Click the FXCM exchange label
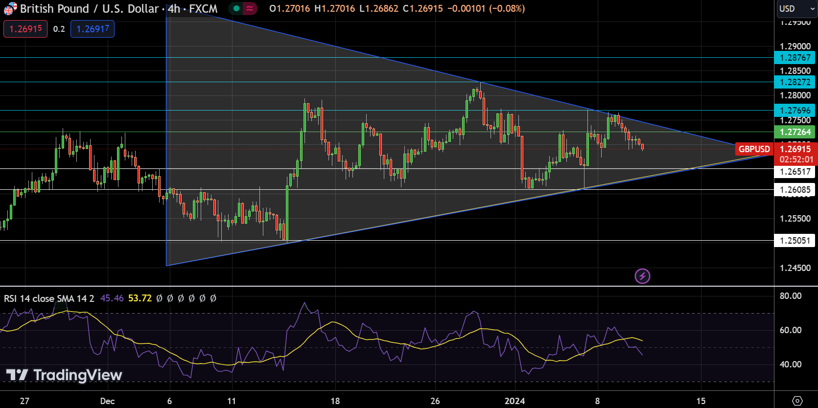 pyautogui.click(x=203, y=8)
